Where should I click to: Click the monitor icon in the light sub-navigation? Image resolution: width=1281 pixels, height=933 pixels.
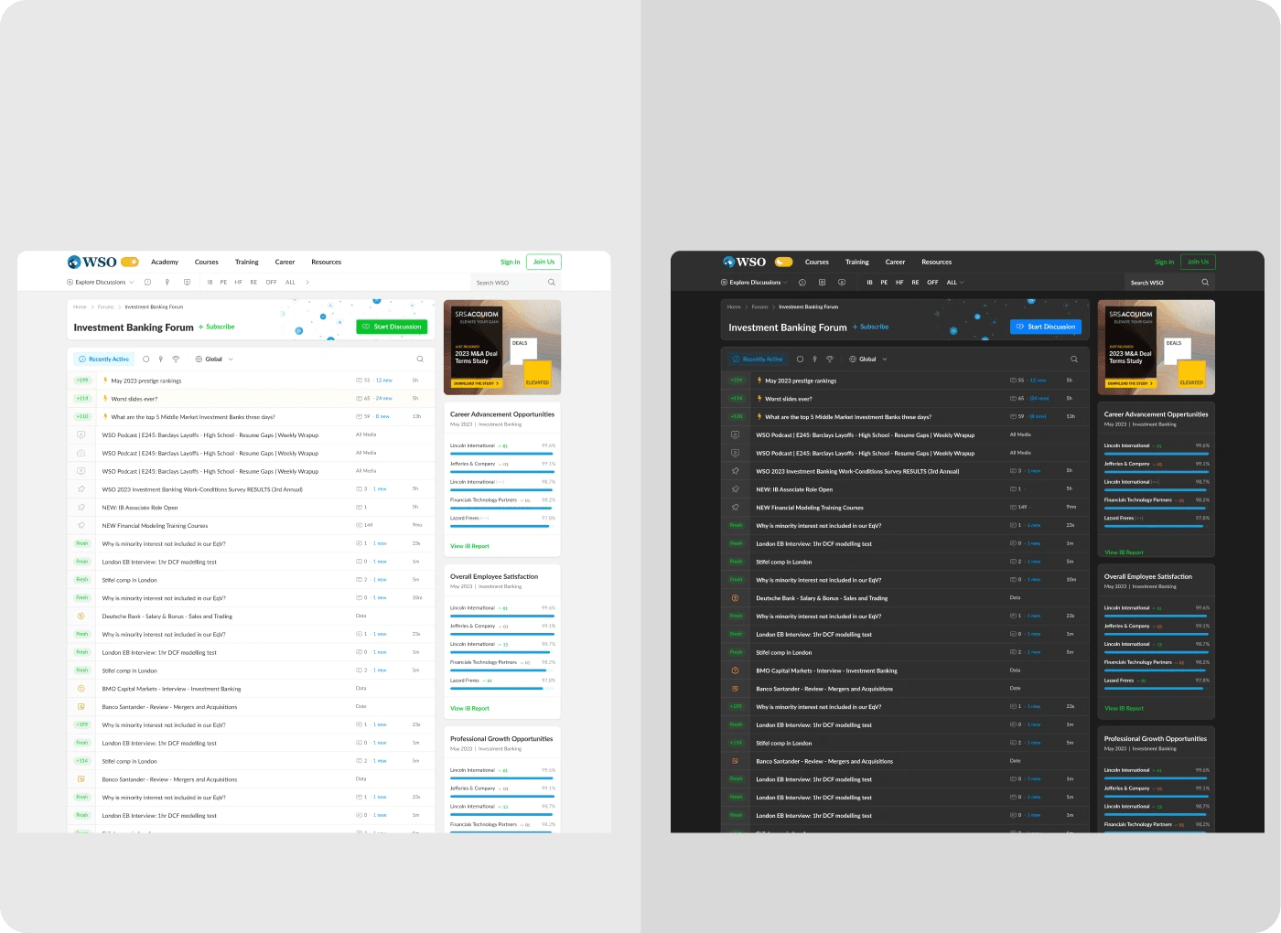(187, 283)
